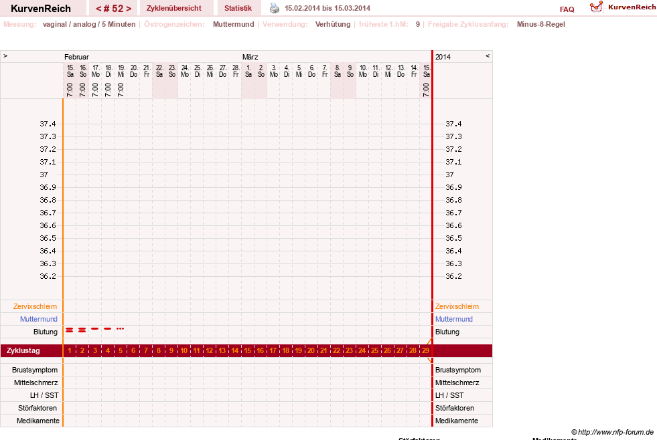Click 7:00 time on 15. Sa March column
Screen dimensions: 657x440
426,90
